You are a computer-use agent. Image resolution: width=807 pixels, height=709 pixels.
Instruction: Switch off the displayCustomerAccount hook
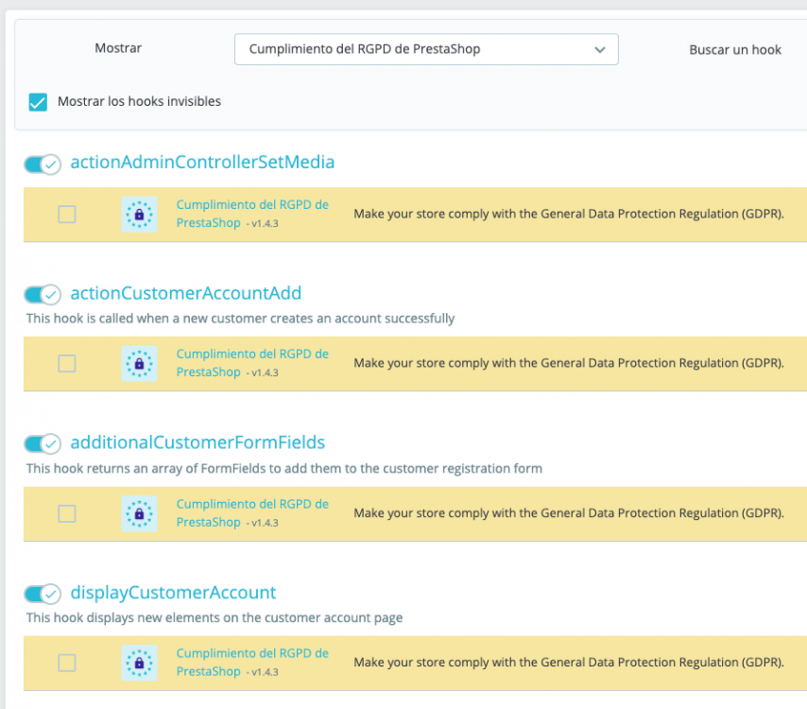click(43, 594)
